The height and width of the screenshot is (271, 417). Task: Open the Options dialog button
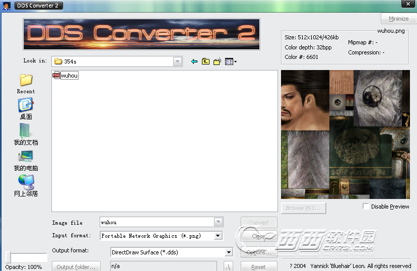pos(259,252)
